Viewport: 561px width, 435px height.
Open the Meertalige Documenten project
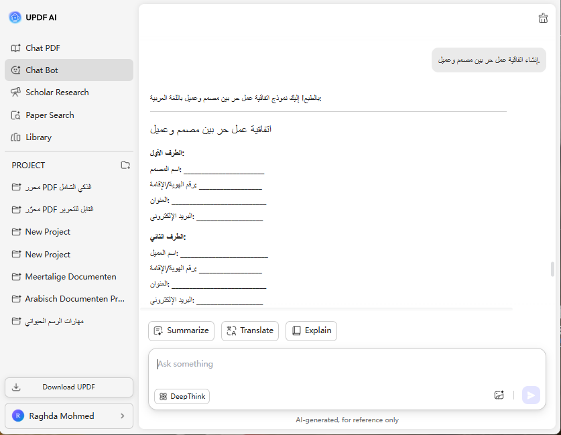click(x=70, y=277)
